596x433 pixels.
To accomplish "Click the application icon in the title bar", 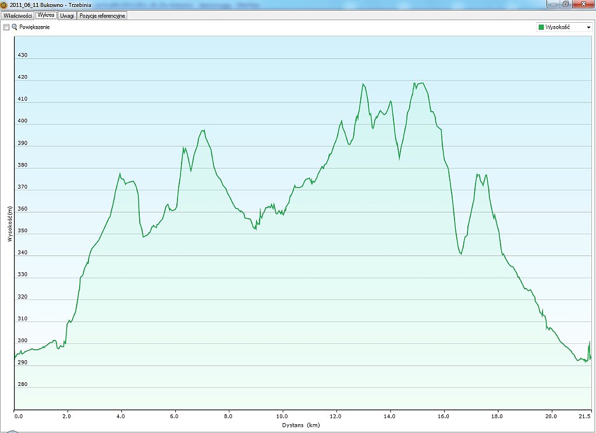I will coord(4,4).
